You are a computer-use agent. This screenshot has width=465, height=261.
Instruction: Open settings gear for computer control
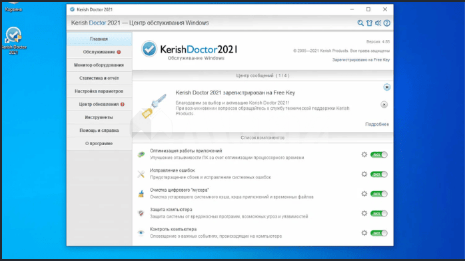coord(364,233)
